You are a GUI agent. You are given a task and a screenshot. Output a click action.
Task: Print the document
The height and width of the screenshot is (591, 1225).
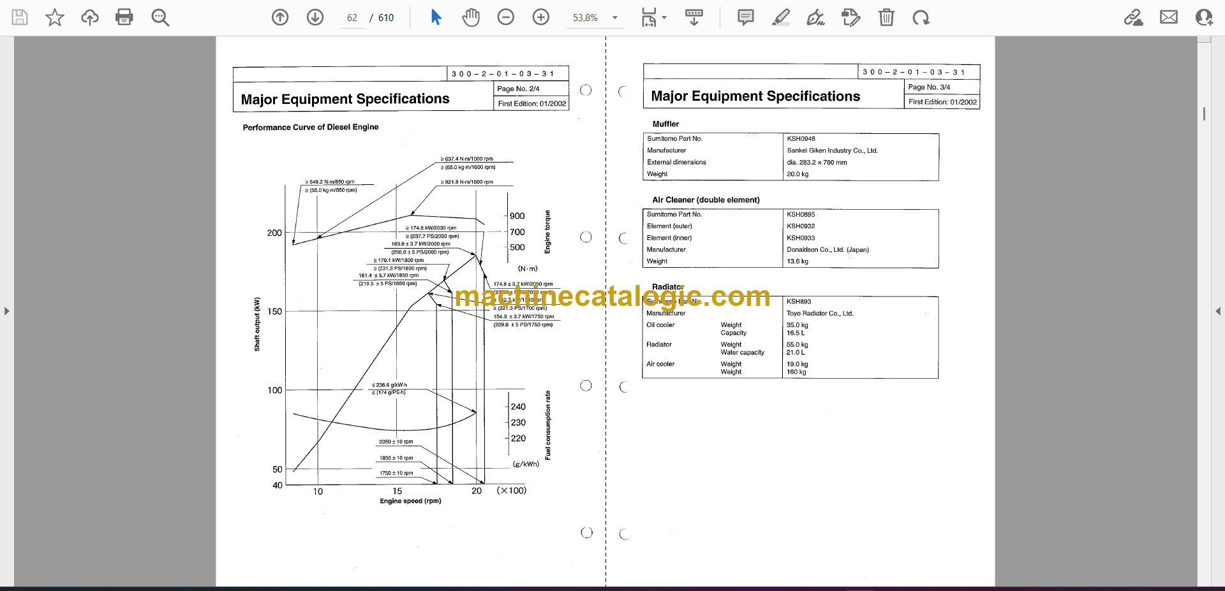[x=124, y=17]
